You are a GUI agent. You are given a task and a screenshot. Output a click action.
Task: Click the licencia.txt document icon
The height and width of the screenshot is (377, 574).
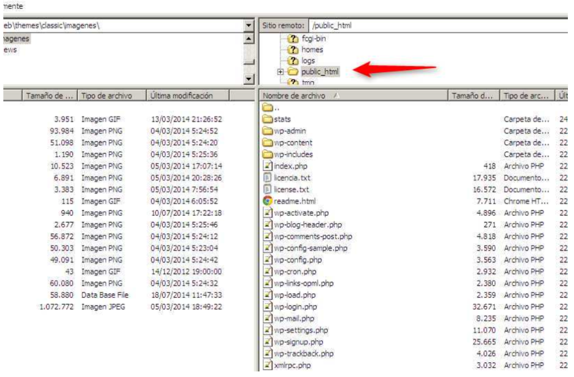click(267, 178)
